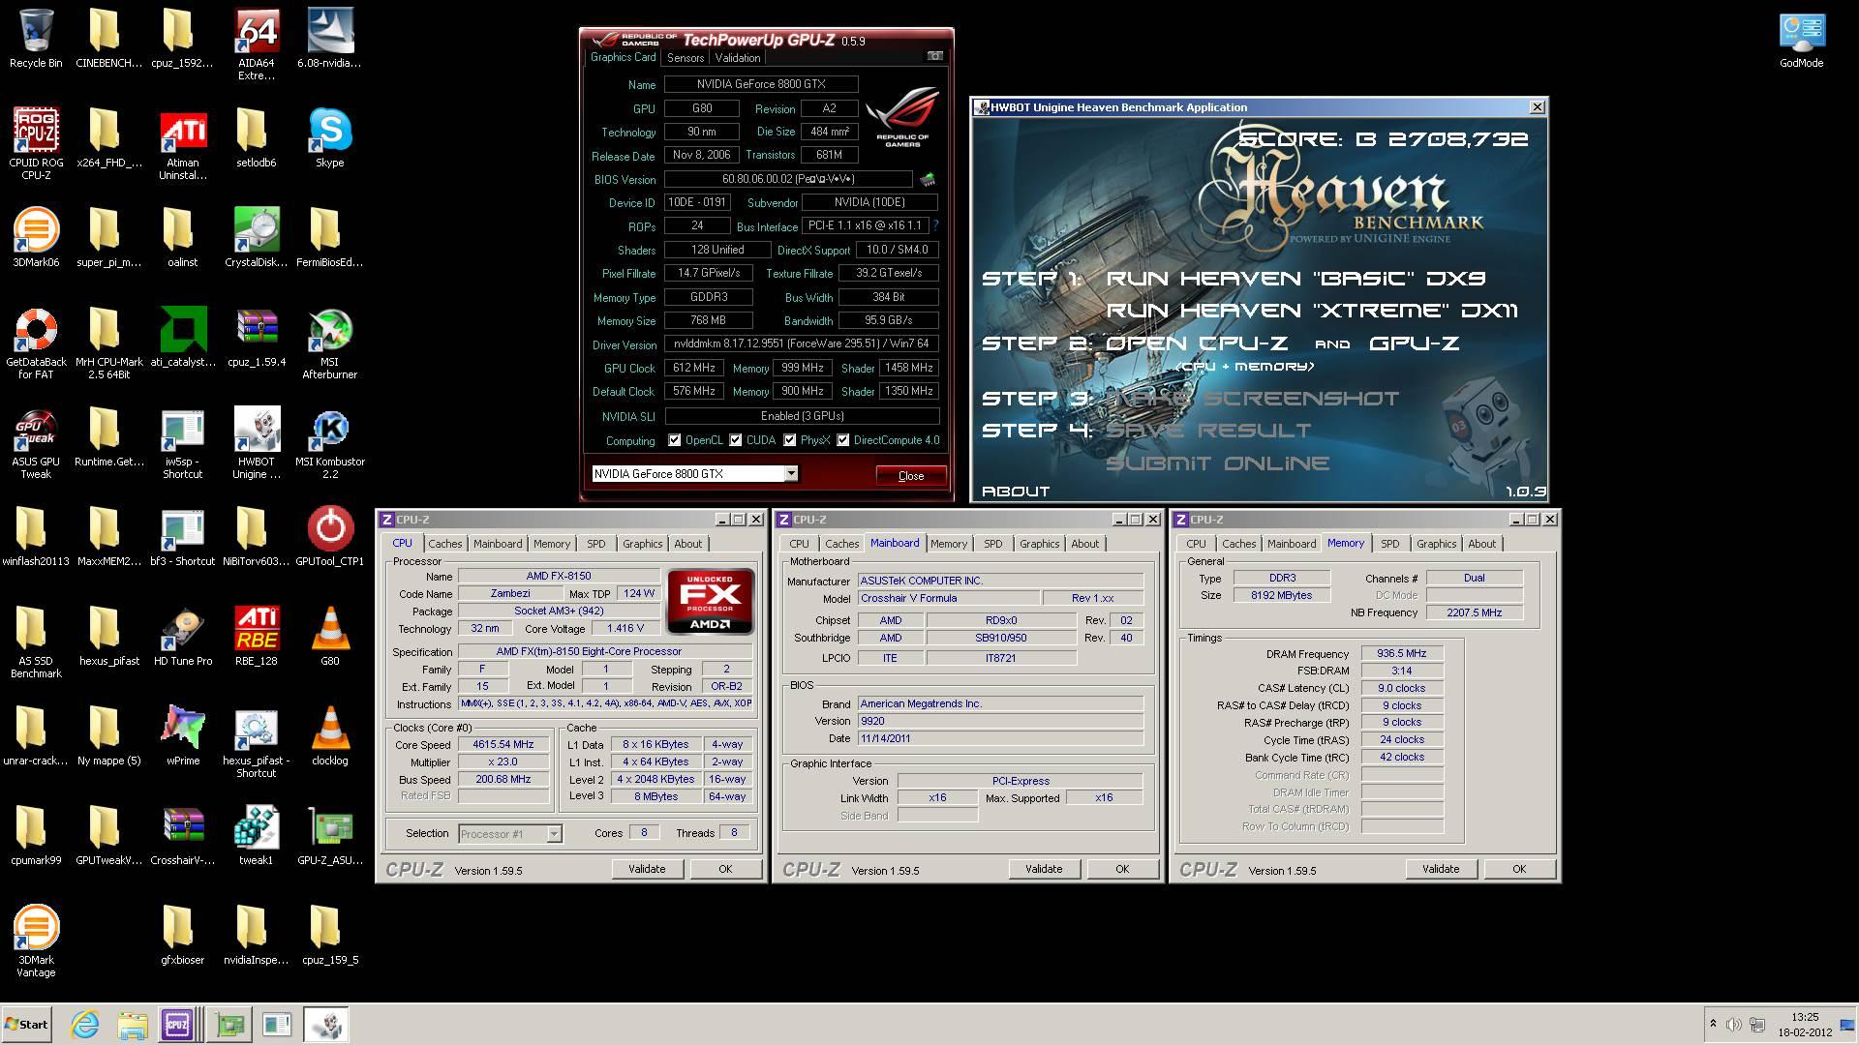Open 3DMark06 desktop shortcut
The width and height of the screenshot is (1859, 1045).
point(36,238)
